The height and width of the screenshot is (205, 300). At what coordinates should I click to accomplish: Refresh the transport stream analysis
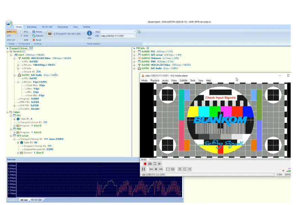(x=37, y=36)
